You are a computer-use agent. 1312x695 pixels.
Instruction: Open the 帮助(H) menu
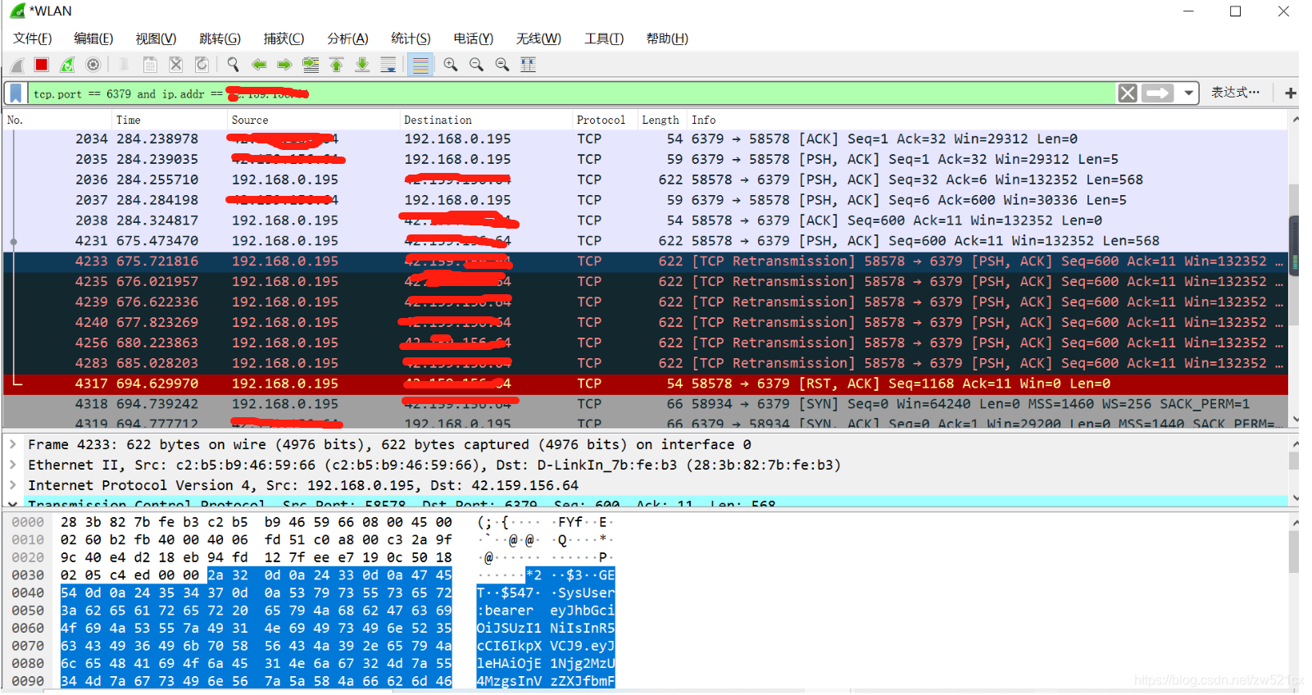(x=667, y=39)
